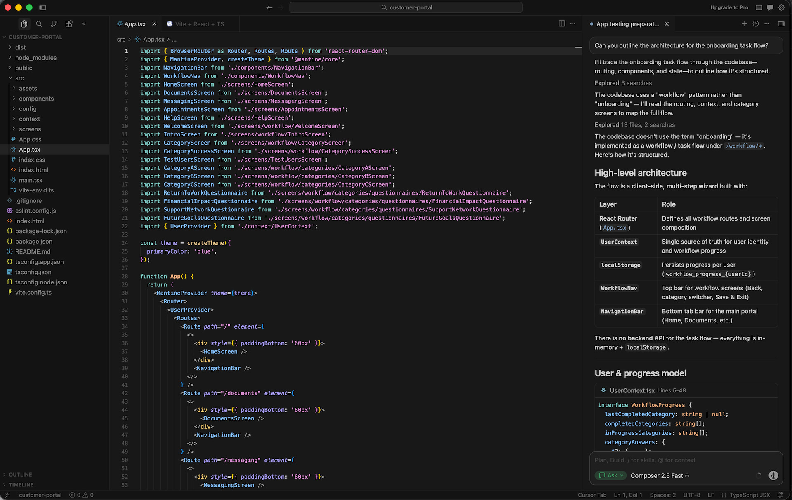Open chat history clock icon
The image size is (792, 500).
click(756, 23)
